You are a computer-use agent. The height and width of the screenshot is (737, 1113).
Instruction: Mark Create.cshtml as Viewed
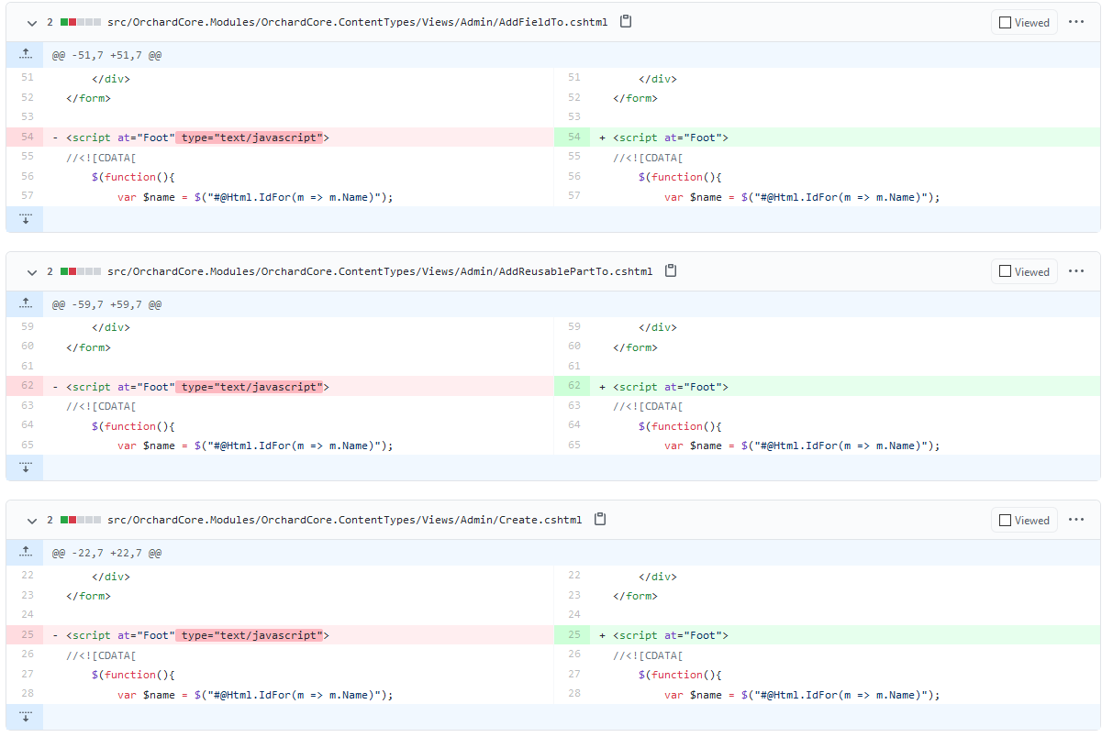[x=1024, y=521]
